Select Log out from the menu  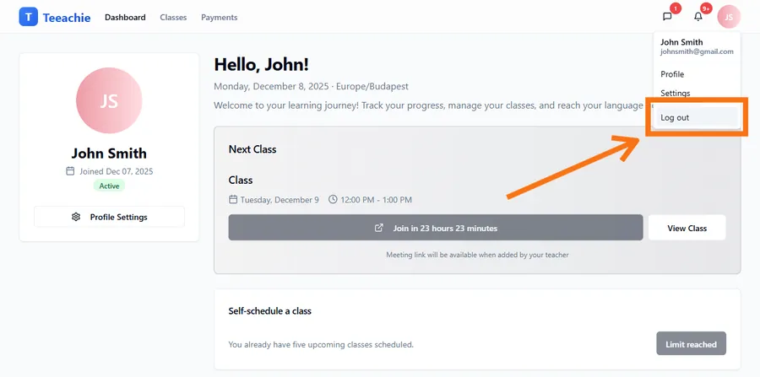[675, 117]
